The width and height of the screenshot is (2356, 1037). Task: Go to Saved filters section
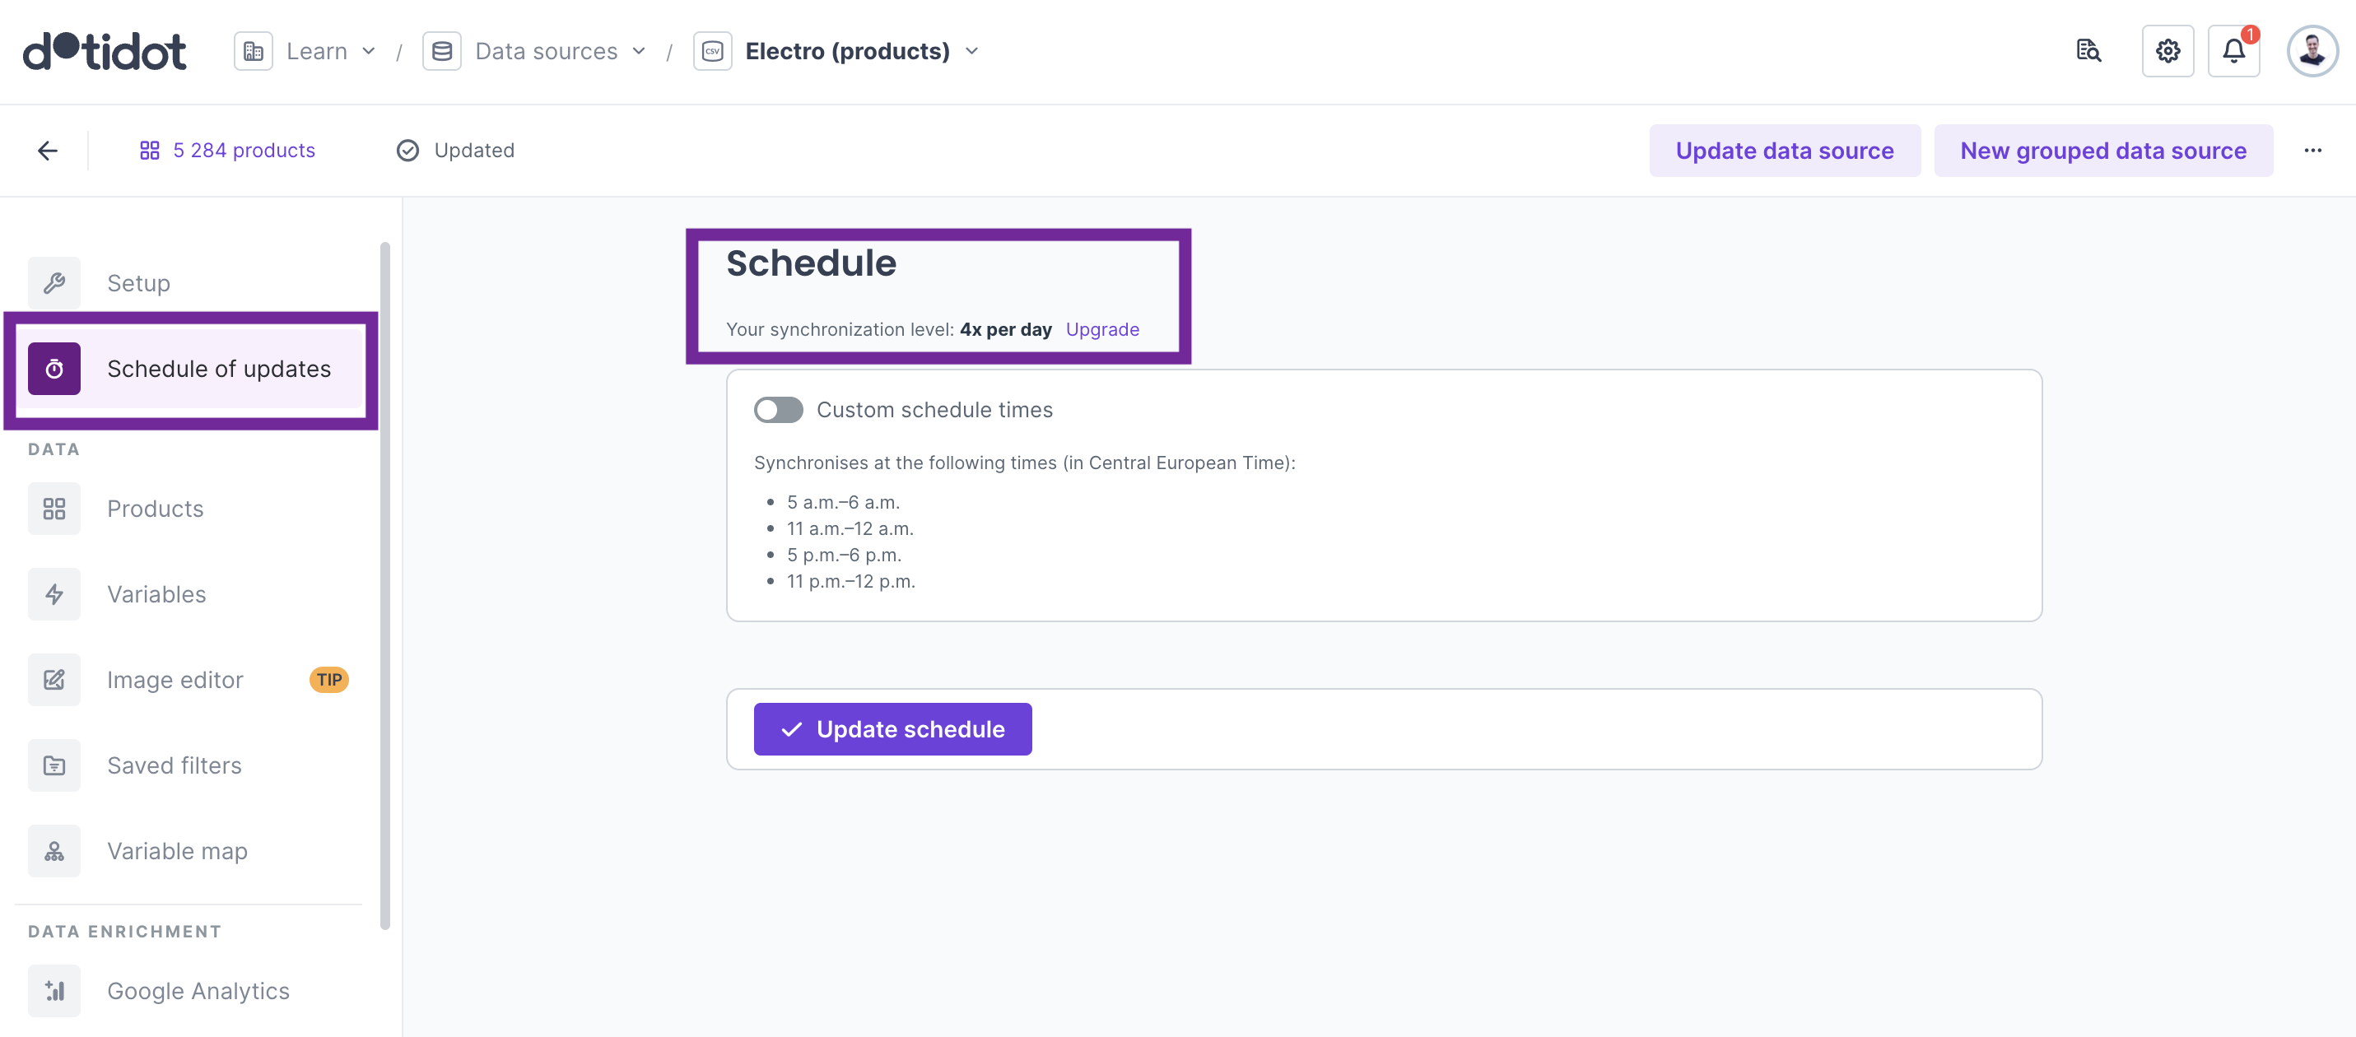[174, 765]
